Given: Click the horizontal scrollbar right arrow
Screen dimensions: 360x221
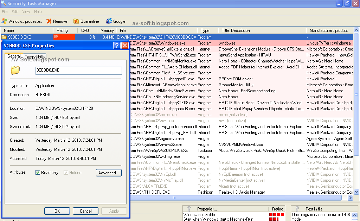Looking at the screenshot, I should click(350, 197).
